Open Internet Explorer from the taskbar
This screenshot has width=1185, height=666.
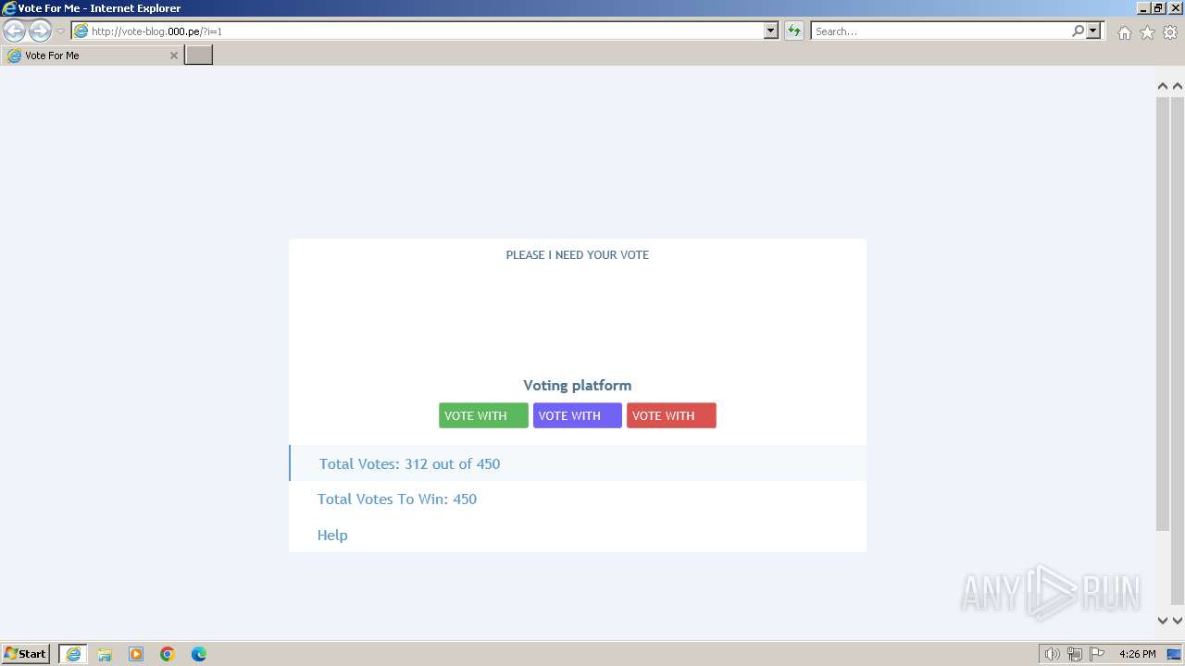(73, 654)
